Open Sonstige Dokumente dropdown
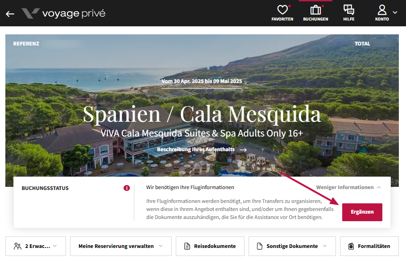This screenshot has height=264, width=406. (x=292, y=246)
